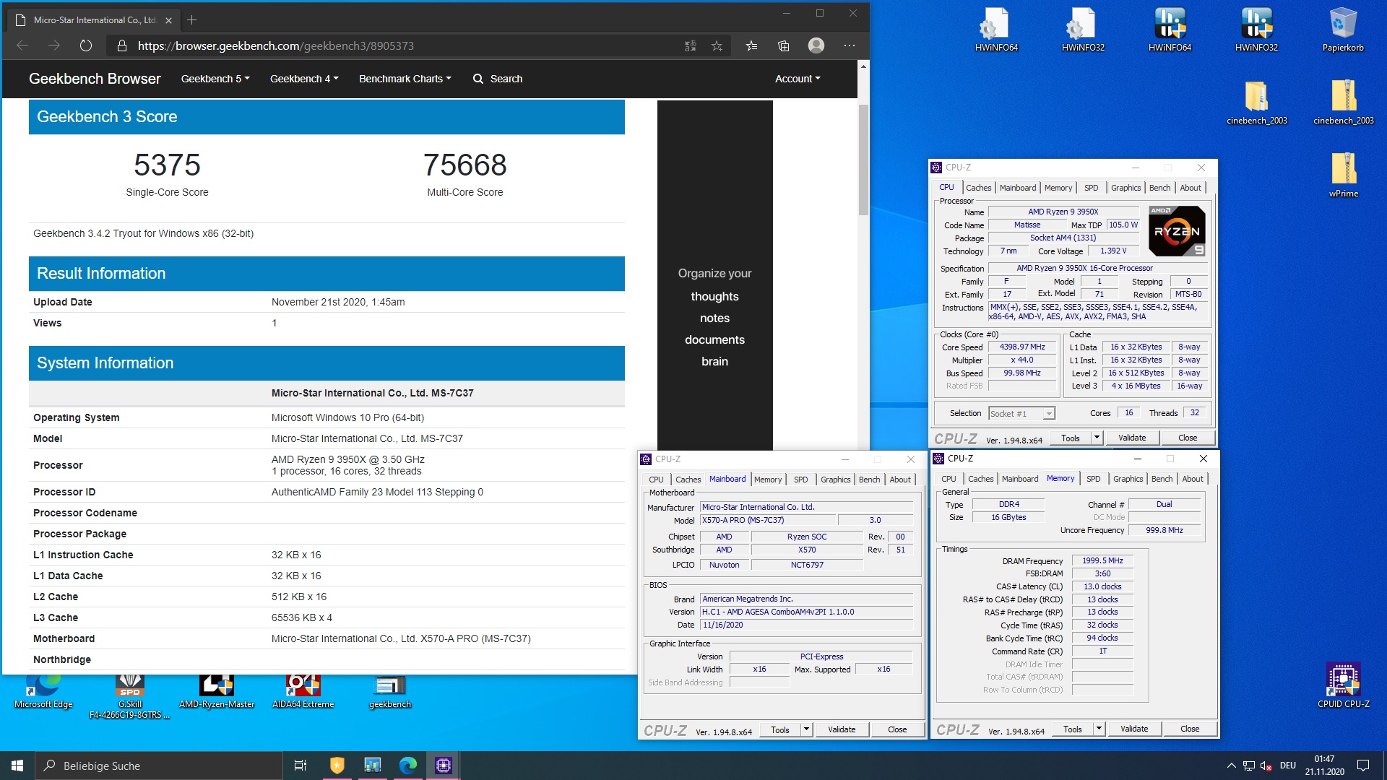Click the Geekbench Browser home link
This screenshot has width=1387, height=780.
[x=95, y=79]
